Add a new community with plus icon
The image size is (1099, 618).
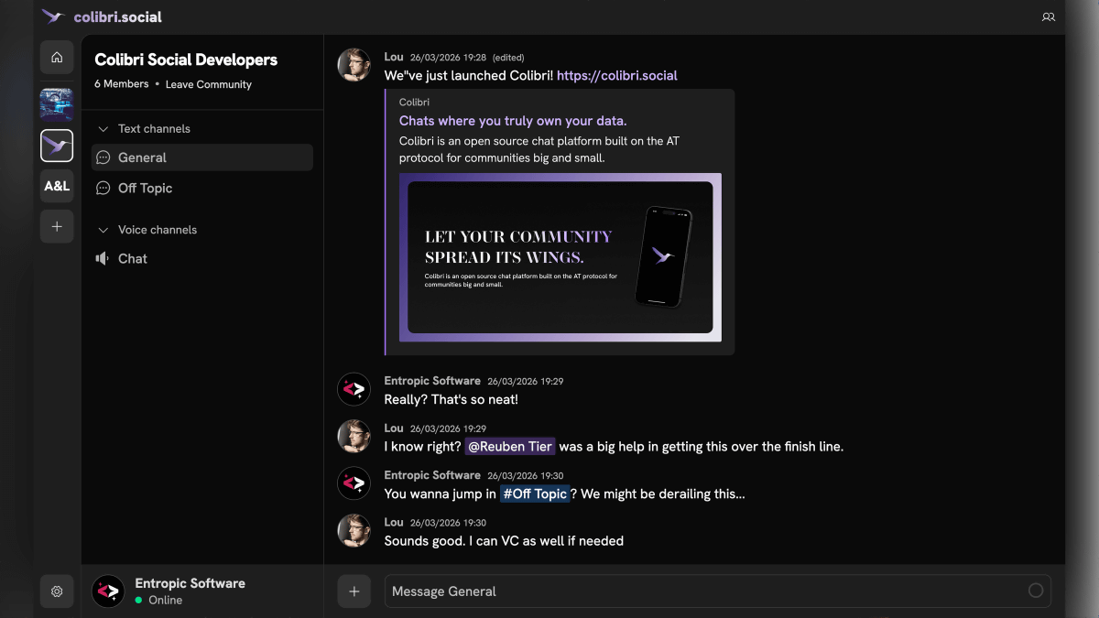tap(57, 226)
